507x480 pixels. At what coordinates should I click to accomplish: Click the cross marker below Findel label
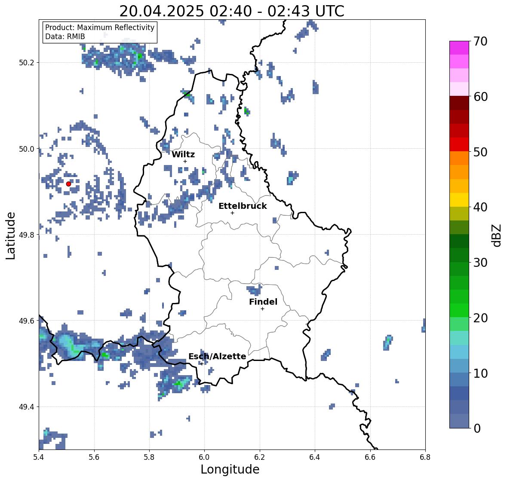(263, 309)
